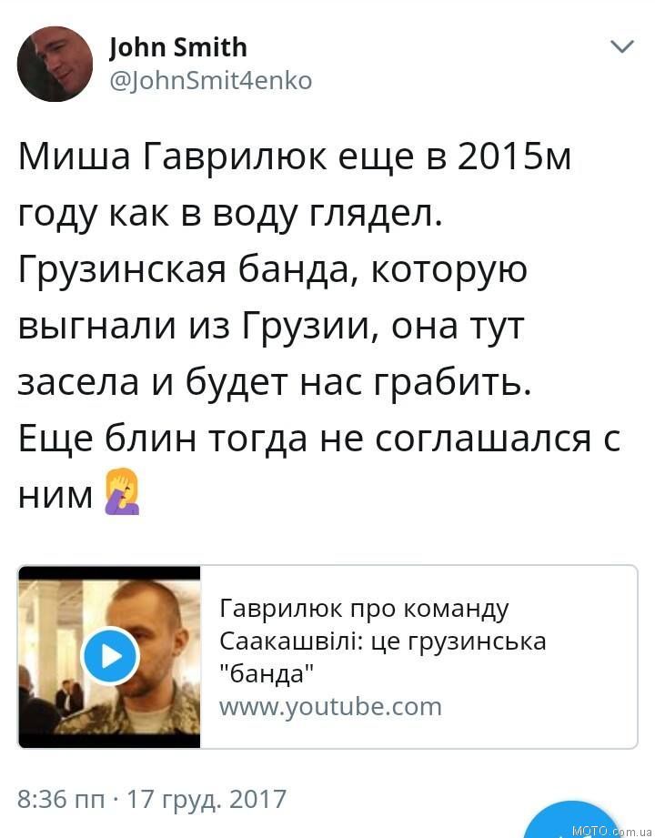
Task: Follow the www.youtube.com link
Action: (331, 707)
